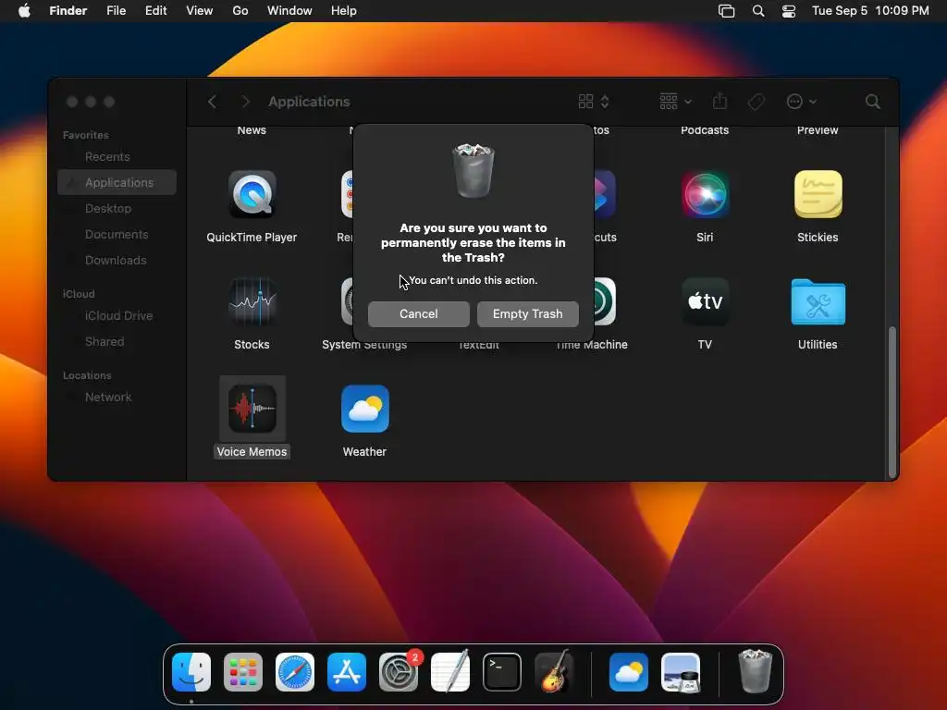The width and height of the screenshot is (947, 710).
Task: Click the Time Machine label
Action: point(592,345)
